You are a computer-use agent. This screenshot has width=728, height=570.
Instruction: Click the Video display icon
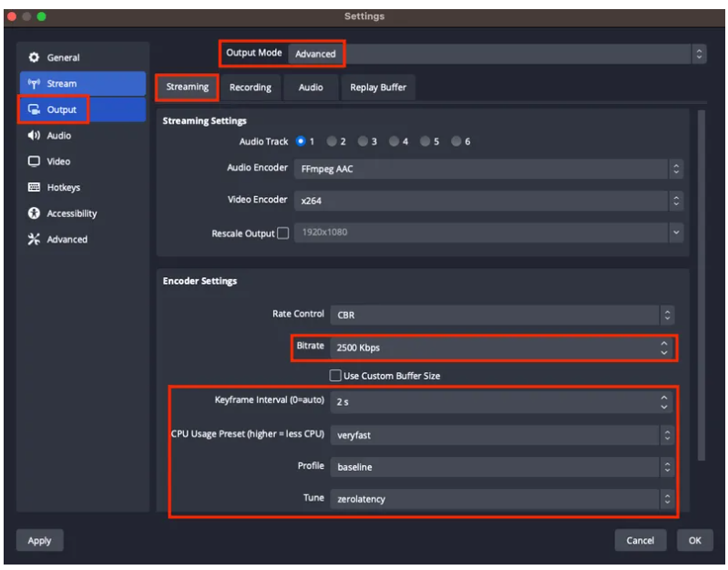click(x=34, y=161)
